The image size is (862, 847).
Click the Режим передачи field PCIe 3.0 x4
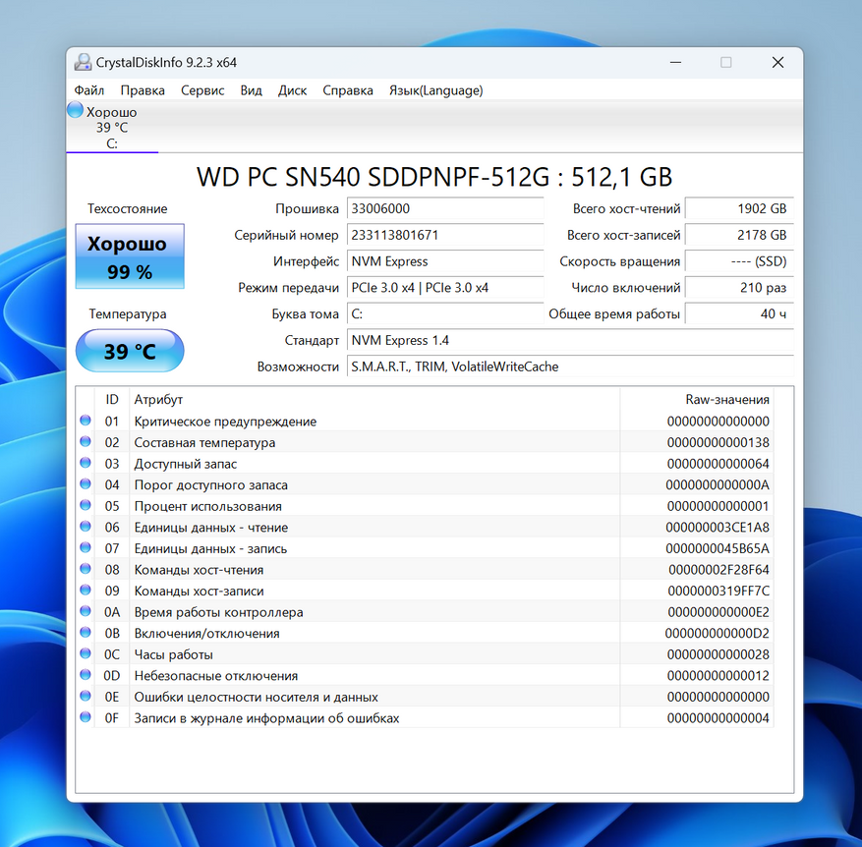(x=445, y=288)
